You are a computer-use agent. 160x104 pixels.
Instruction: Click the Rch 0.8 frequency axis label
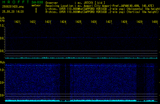(2, 95)
